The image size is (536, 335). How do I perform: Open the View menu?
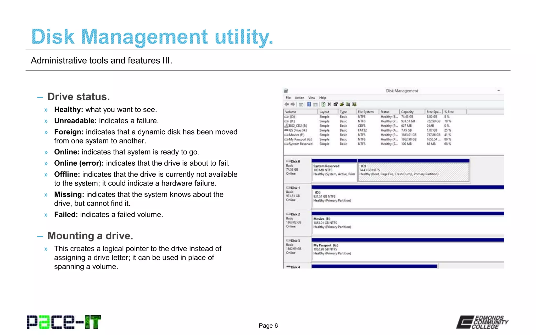pyautogui.click(x=311, y=98)
